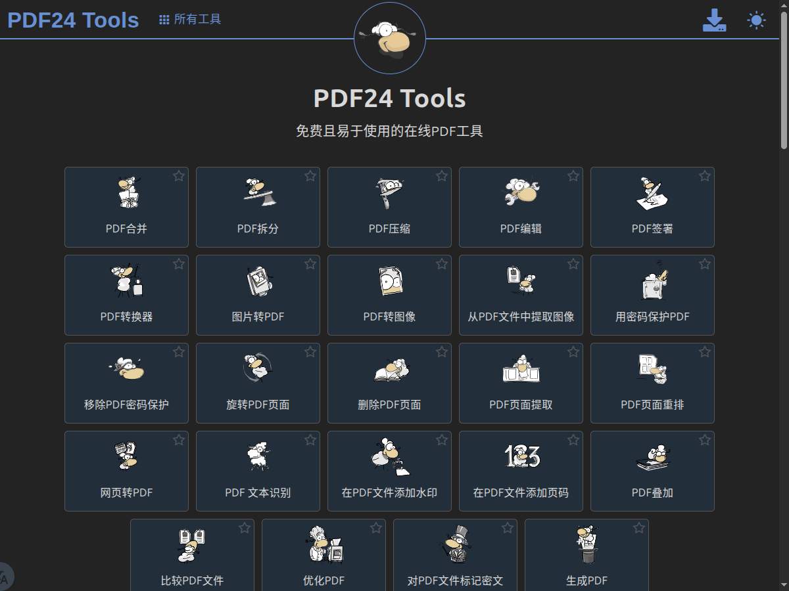This screenshot has width=789, height=591.
Task: Open the PDF合并 (Merge PDF) tool
Action: (x=126, y=207)
